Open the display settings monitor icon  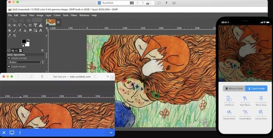click(174, 3)
